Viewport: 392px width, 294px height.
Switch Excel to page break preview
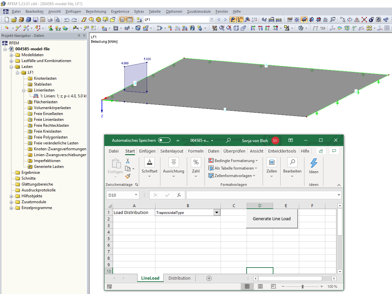273,286
